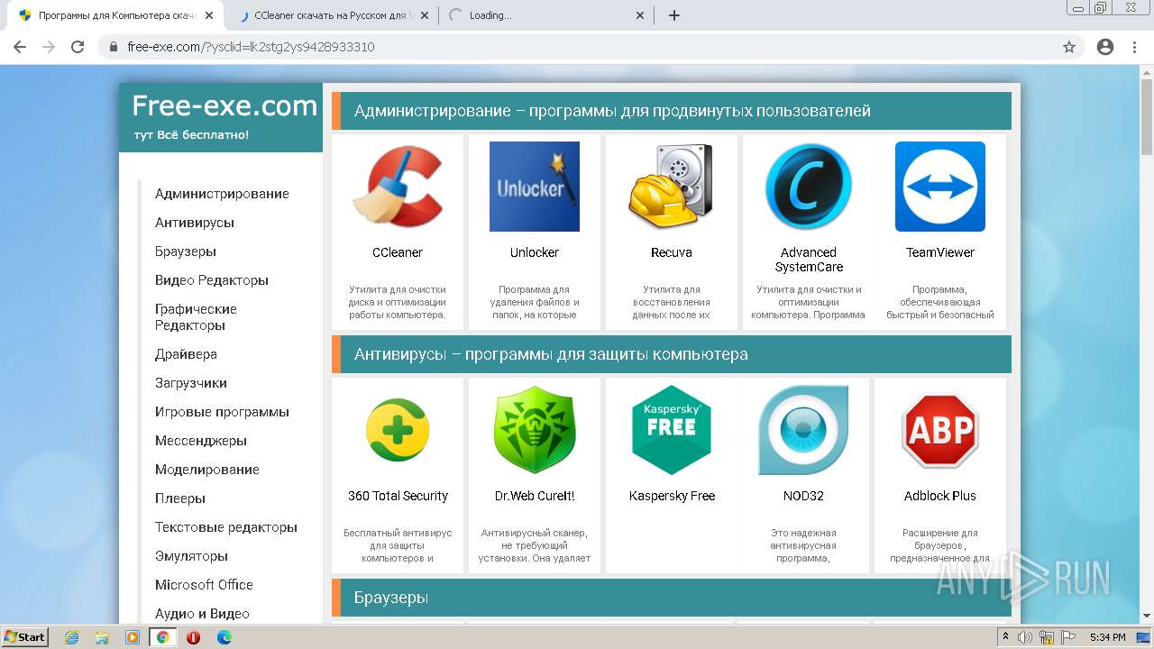
Task: Open the 360 Total Security icon
Action: tap(398, 431)
